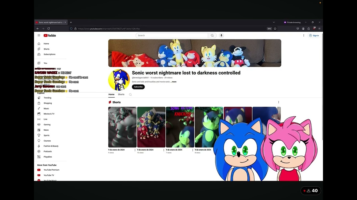Go back in browser history
The image size is (357, 200).
[38, 29]
